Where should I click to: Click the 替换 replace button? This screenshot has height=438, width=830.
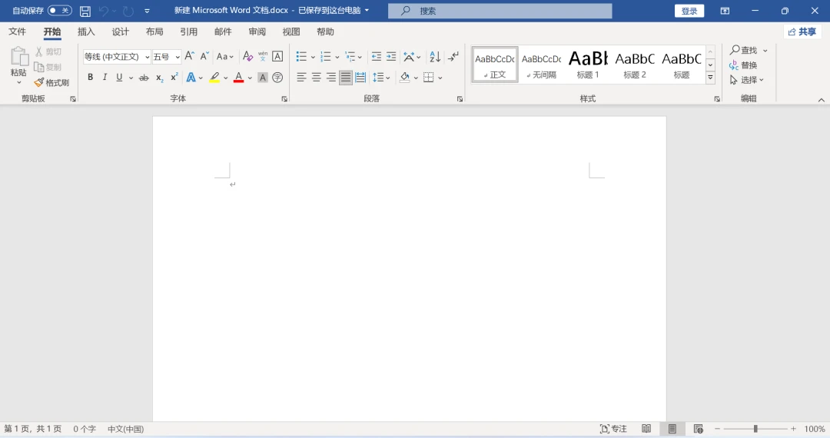pos(743,65)
